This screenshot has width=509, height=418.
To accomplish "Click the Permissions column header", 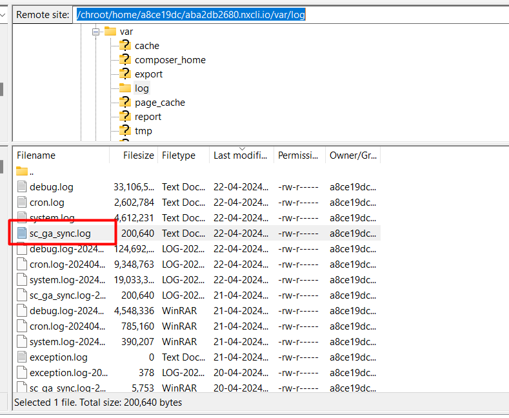I will [x=298, y=155].
